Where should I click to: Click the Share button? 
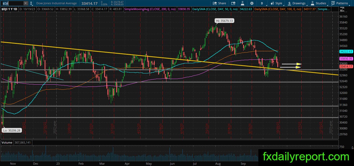[x=219, y=3]
